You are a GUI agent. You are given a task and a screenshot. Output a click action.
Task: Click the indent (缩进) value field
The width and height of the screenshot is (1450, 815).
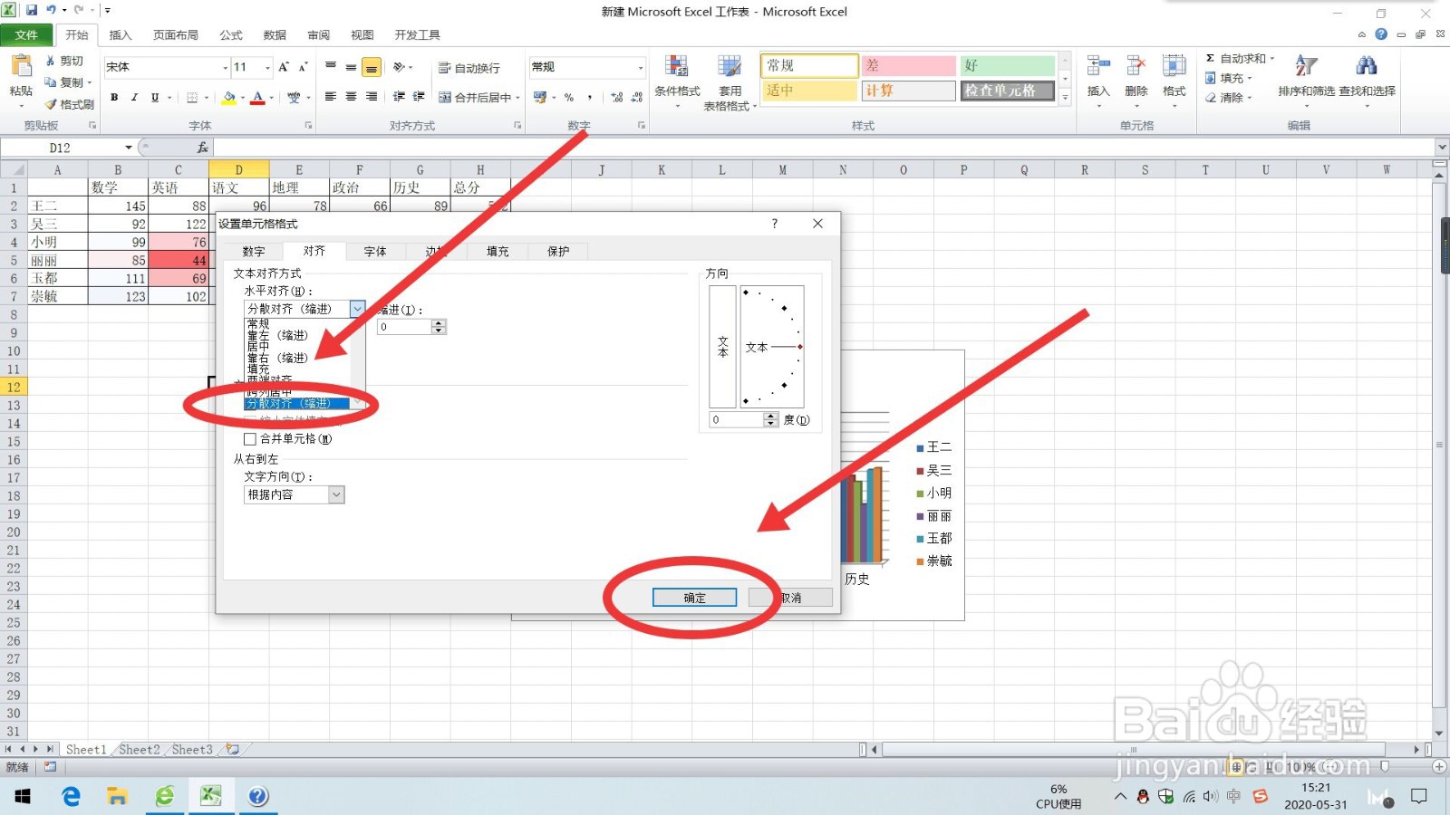(404, 327)
